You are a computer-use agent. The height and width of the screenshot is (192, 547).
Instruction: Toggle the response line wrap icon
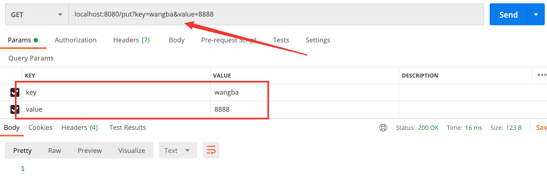click(x=211, y=150)
